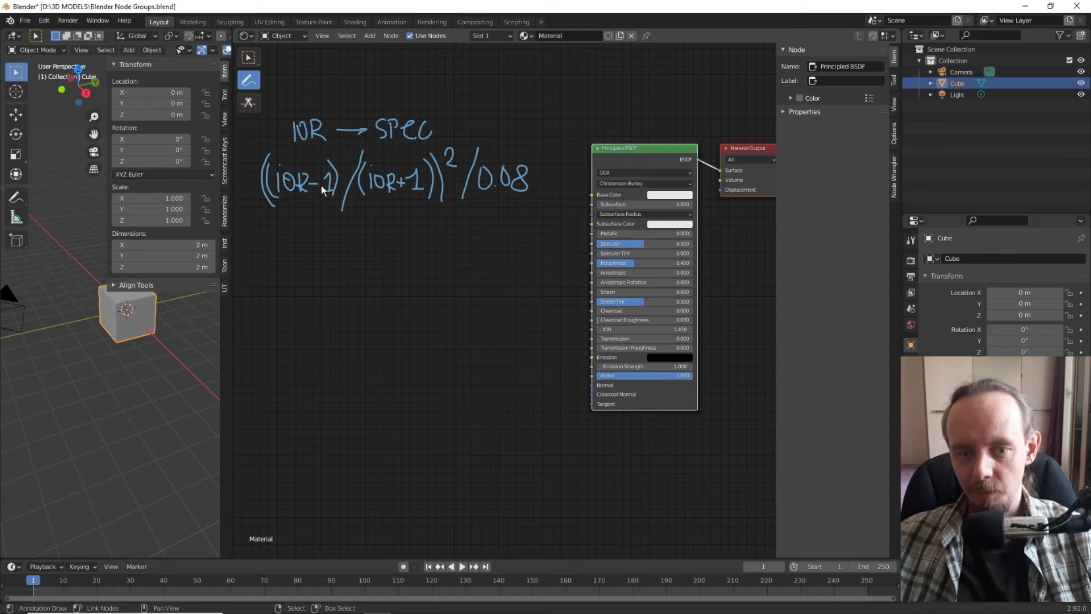Toggle camera view in the viewport
The image size is (1091, 614).
tap(93, 152)
